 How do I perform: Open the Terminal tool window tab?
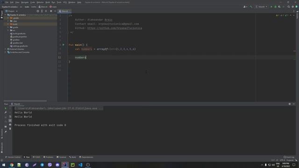[61, 157]
